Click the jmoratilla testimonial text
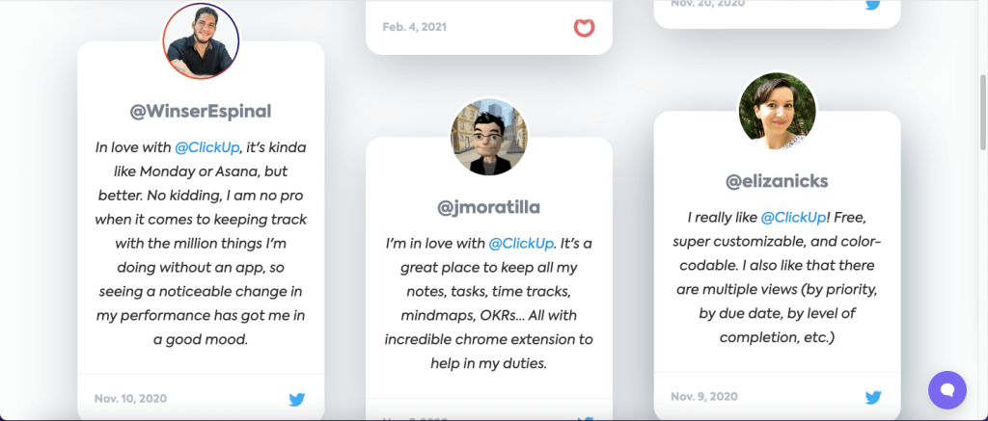Viewport: 988px width, 421px height. point(489,303)
